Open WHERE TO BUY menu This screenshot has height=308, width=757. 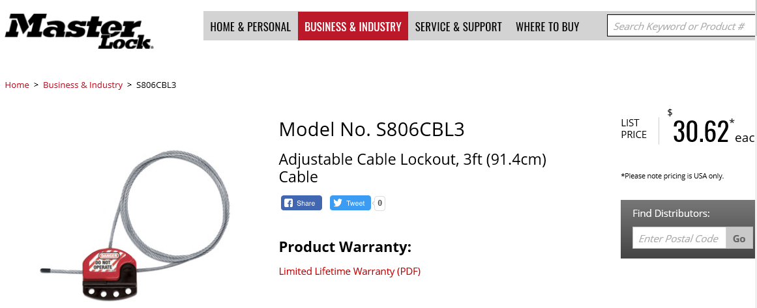548,27
